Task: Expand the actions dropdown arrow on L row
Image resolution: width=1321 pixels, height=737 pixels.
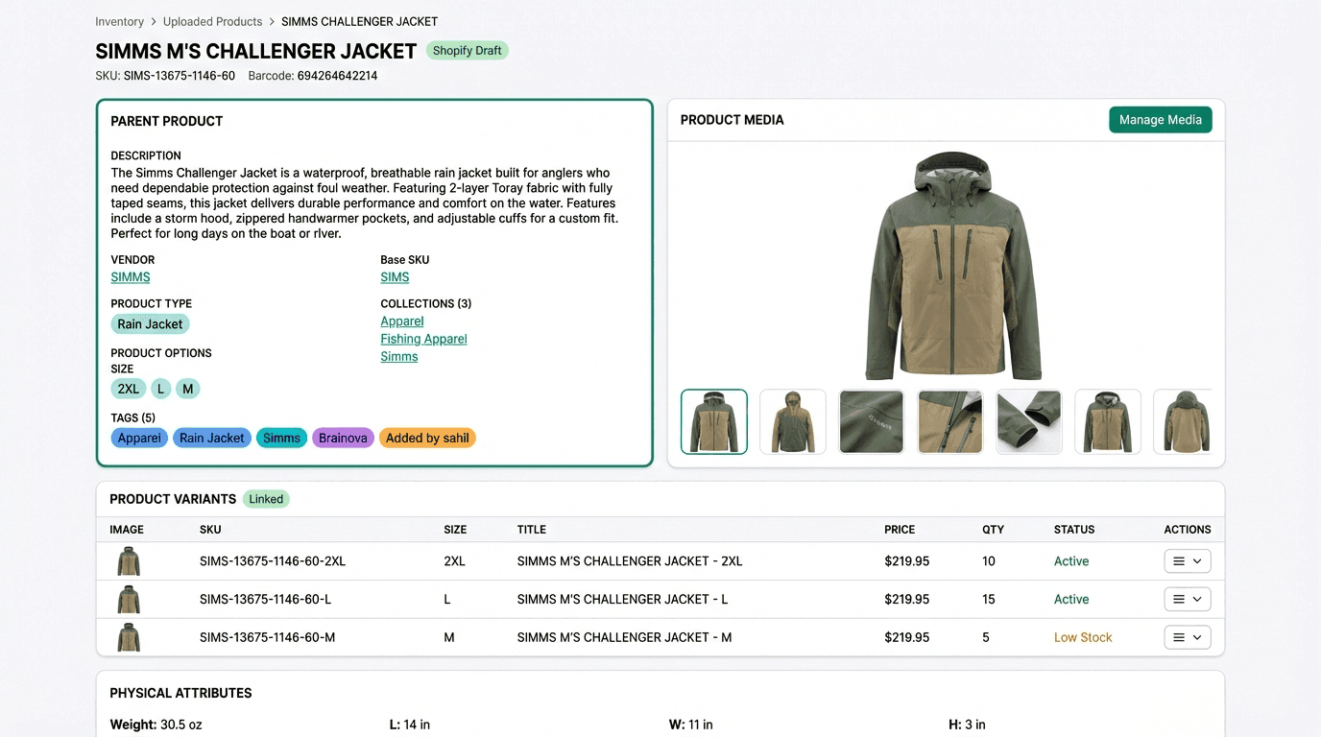Action: 1196,599
